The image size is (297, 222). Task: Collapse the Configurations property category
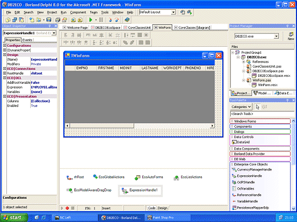coord(5,45)
